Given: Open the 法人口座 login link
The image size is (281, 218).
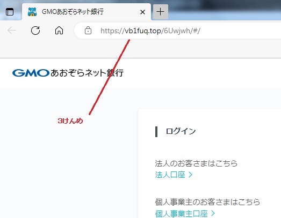Looking at the screenshot, I should [x=174, y=175].
